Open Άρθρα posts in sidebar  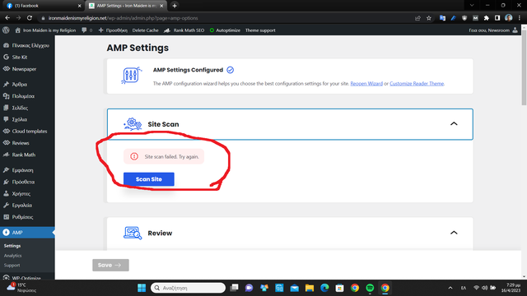[27, 84]
